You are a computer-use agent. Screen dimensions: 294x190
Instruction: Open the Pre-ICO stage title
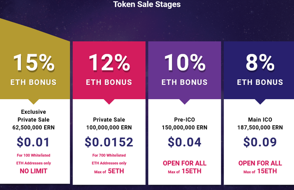pos(184,119)
